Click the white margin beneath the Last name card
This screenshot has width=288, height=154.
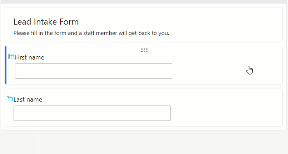click(143, 128)
